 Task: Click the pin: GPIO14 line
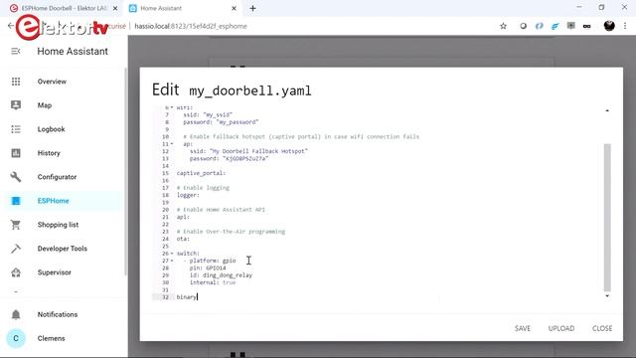(x=208, y=268)
